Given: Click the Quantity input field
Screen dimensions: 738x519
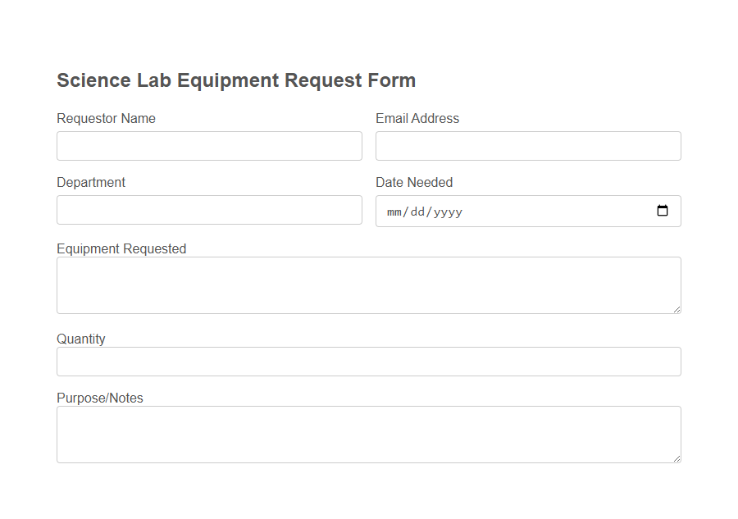Looking at the screenshot, I should click(x=368, y=361).
